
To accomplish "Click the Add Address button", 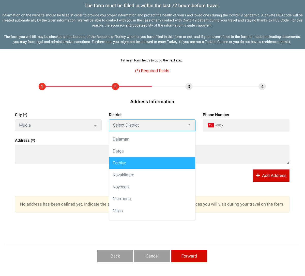I will click(x=271, y=176).
